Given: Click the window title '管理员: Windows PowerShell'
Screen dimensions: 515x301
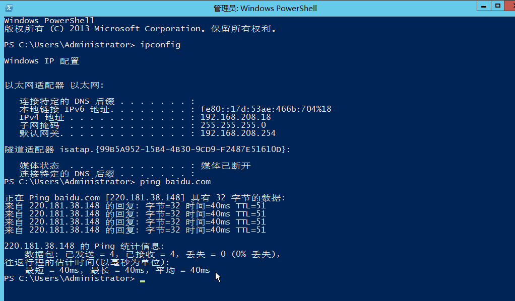Looking at the screenshot, I should point(265,8).
